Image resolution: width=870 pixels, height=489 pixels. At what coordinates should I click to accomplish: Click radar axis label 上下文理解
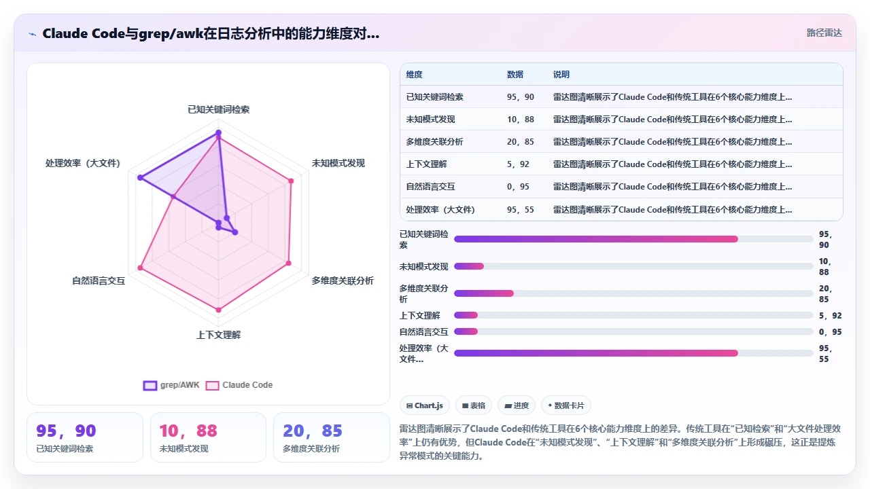click(x=218, y=335)
